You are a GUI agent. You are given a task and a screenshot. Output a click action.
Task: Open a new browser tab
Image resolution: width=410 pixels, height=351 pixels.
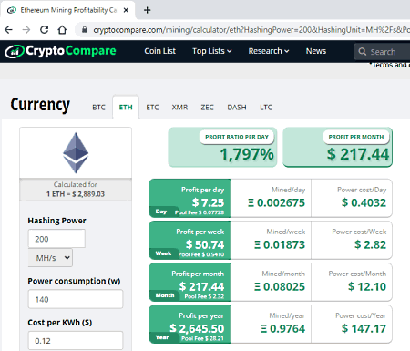tap(148, 10)
